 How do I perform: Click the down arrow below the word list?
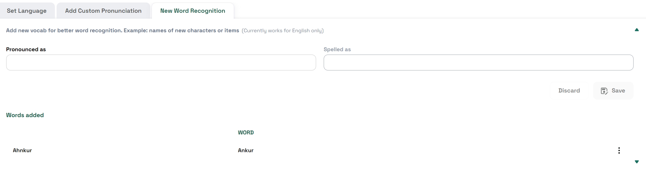[637, 162]
